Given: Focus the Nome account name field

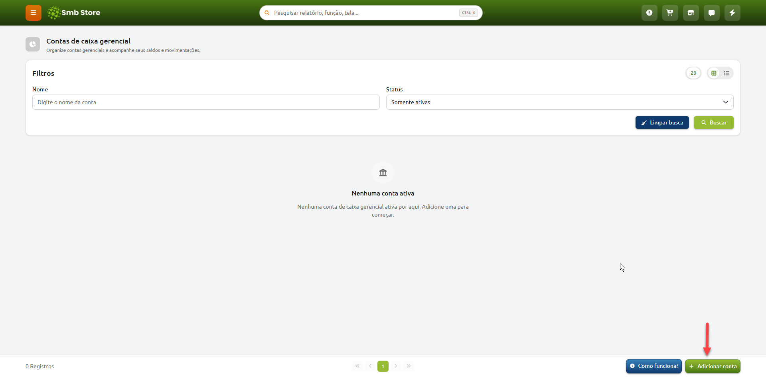Looking at the screenshot, I should [206, 102].
